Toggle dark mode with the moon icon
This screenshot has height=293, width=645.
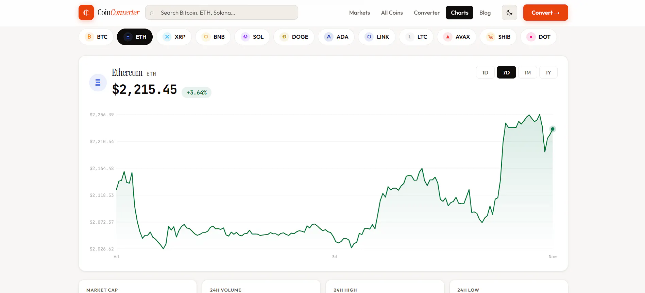pyautogui.click(x=509, y=13)
